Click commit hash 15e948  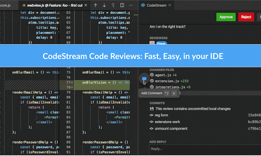(254, 115)
